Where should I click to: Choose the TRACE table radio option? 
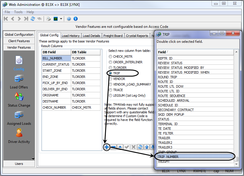tap(110, 90)
